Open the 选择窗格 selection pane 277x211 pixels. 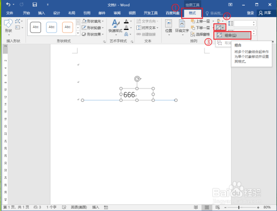pos(200,34)
